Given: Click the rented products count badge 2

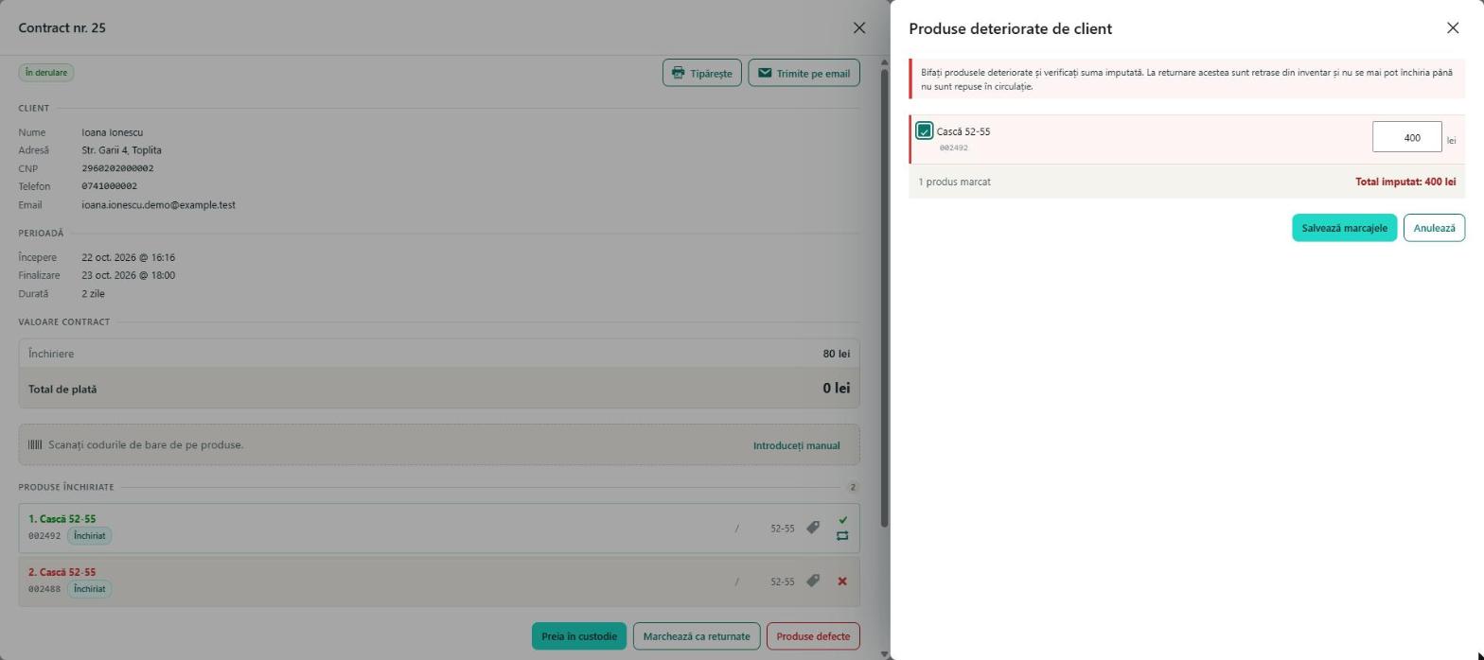Looking at the screenshot, I should click(853, 488).
